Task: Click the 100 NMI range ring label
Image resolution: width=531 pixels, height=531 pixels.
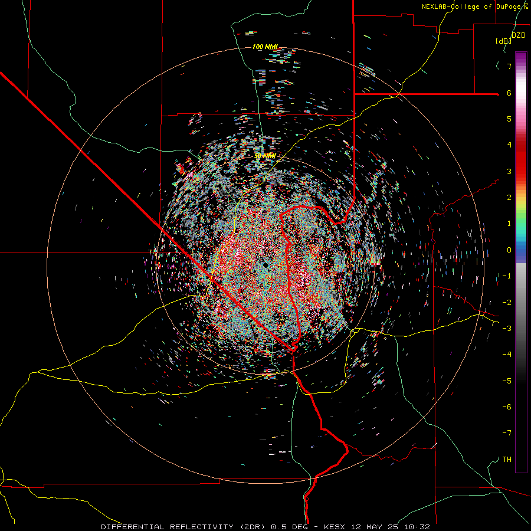Action: pyautogui.click(x=265, y=47)
